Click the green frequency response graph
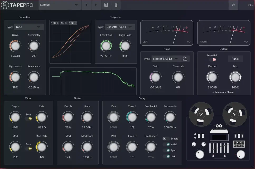Screen dimensions: 255x169 pos(93,81)
